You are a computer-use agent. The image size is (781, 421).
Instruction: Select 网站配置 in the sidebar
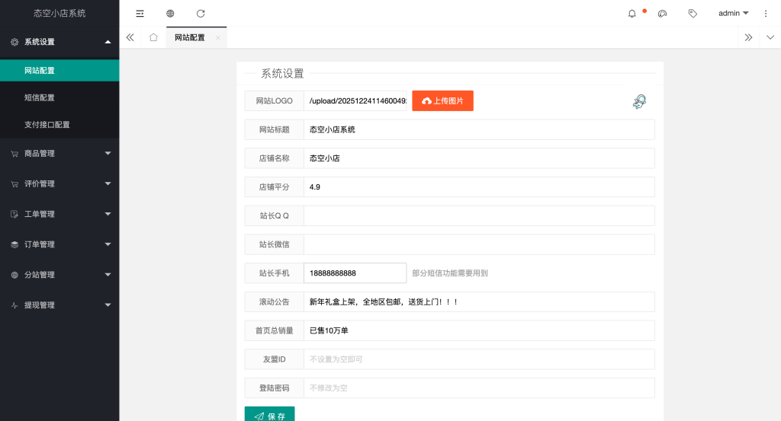click(59, 71)
